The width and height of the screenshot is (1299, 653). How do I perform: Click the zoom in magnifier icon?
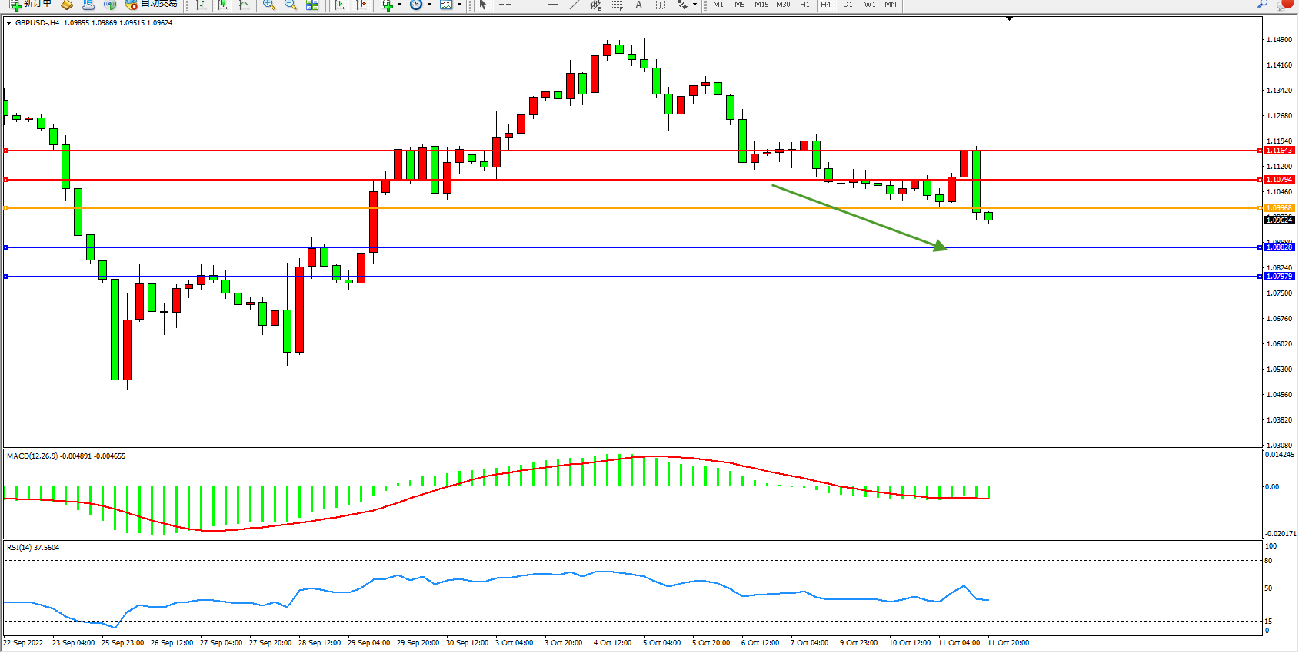click(x=268, y=5)
